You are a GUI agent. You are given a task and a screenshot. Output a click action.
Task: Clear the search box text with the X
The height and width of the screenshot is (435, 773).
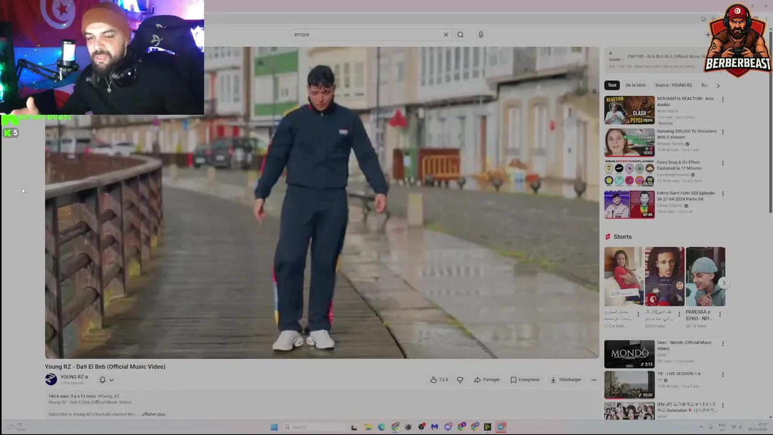(x=446, y=34)
